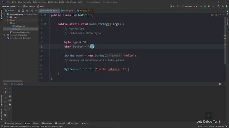Select Java_Workspace.iml file in tree
Viewport: 229px width, 128px height.
[x=20, y=32]
